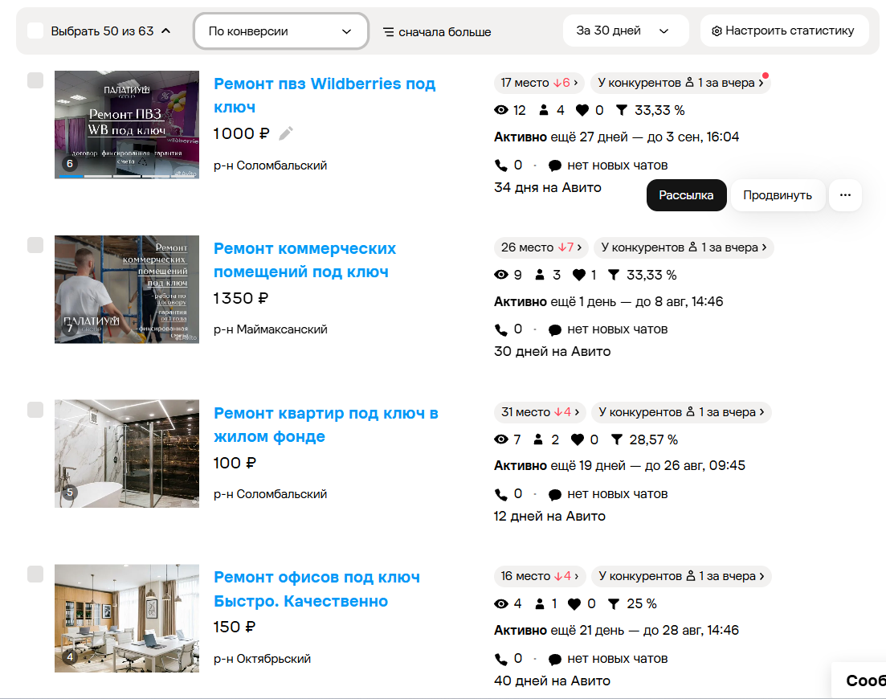Open the 17 место position badge

[x=539, y=83]
